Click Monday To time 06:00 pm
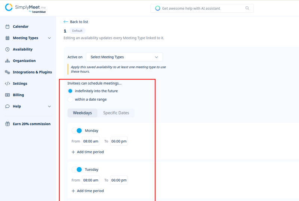Image resolution: width=299 pixels, height=201 pixels. click(x=119, y=141)
